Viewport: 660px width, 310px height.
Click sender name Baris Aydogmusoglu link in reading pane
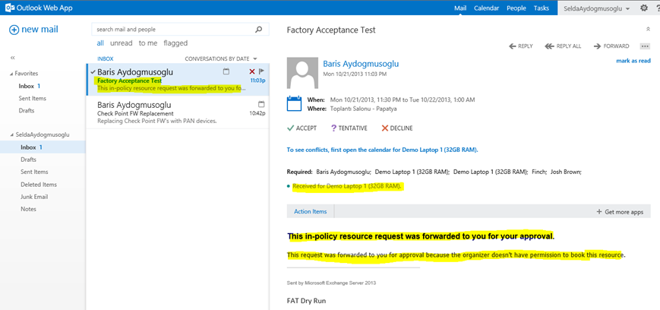[361, 64]
